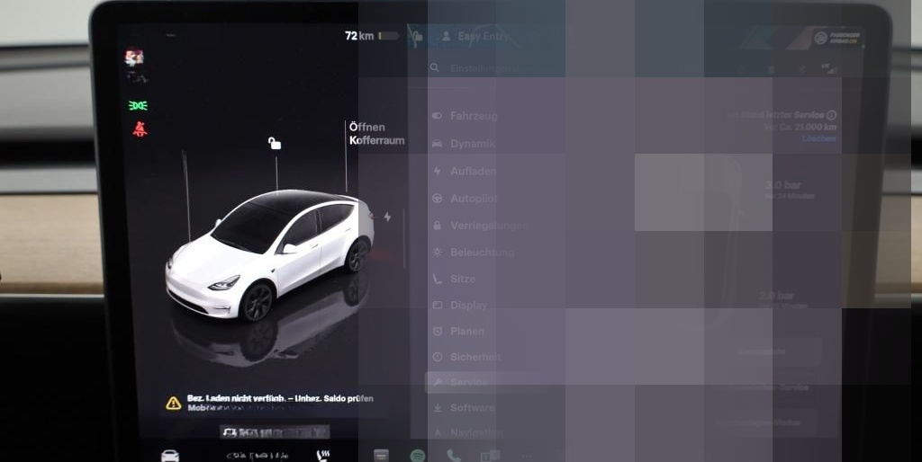Tap the Bez. Laden nicht verfügb. alert
The image size is (922, 462).
point(274,403)
